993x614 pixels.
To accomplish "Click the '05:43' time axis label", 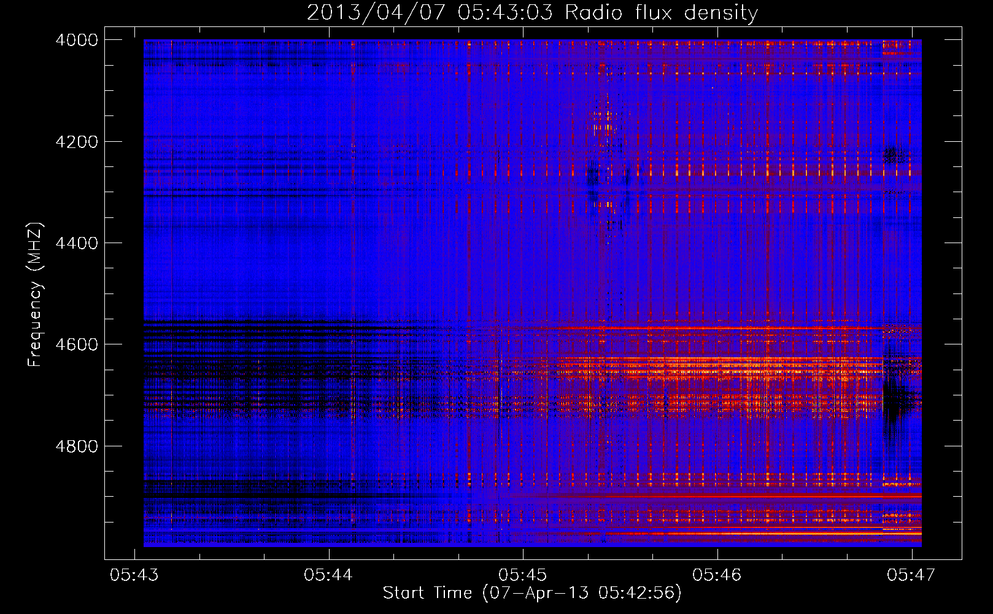I will coord(134,575).
